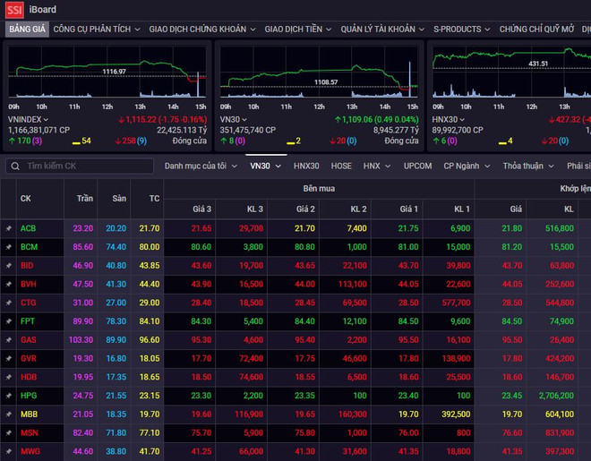This screenshot has height=461, width=591.
Task: Click the Tìm kiếm CK search field
Action: tap(90, 166)
